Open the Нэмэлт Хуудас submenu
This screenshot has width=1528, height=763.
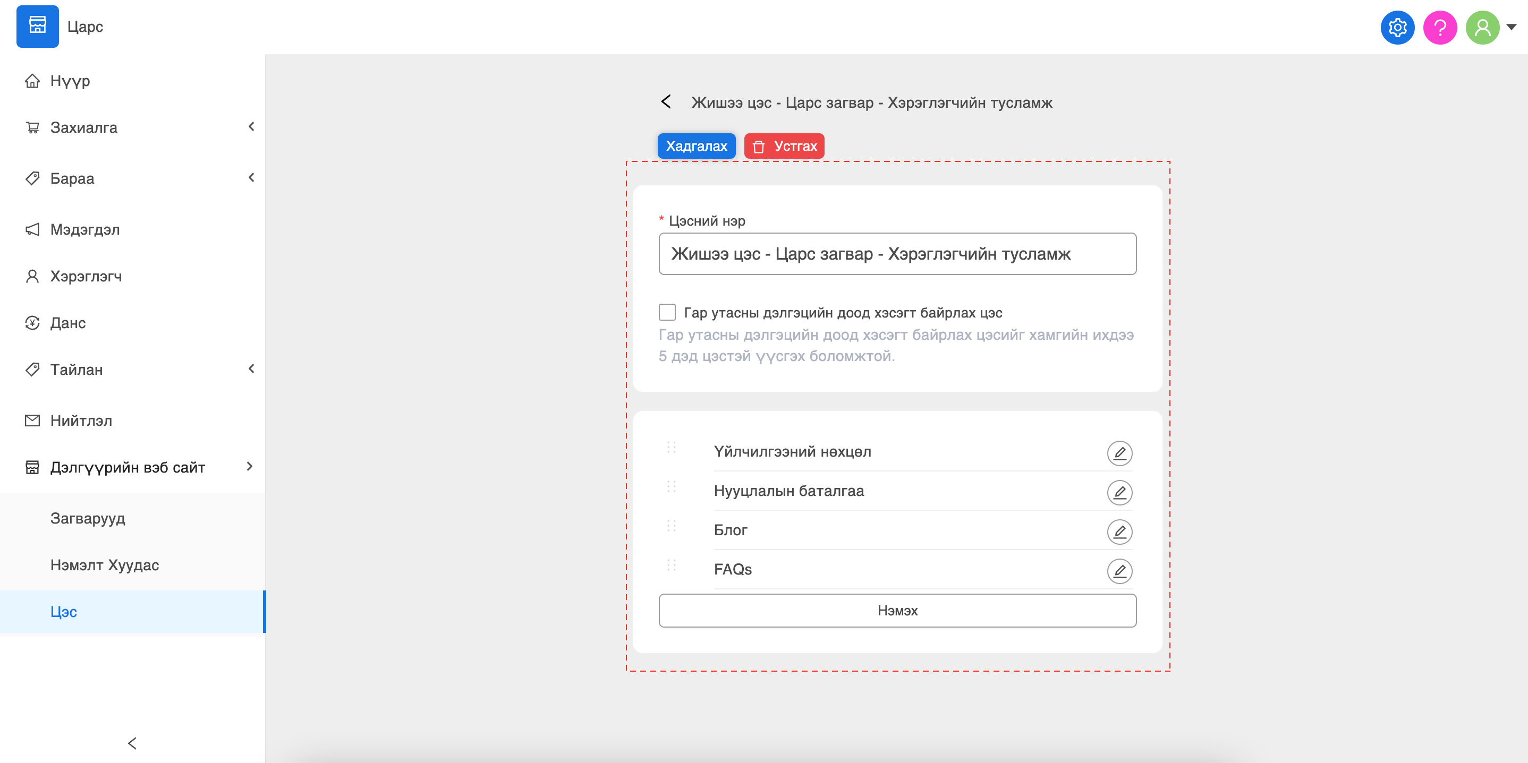coord(132,565)
